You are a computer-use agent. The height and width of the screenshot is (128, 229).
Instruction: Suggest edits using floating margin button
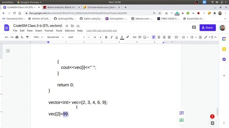[181, 120]
